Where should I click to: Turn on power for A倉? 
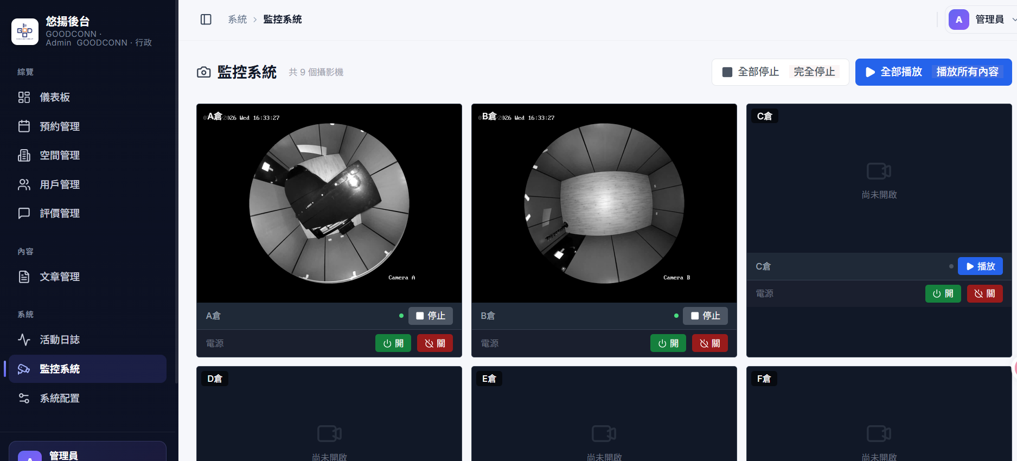pos(393,343)
